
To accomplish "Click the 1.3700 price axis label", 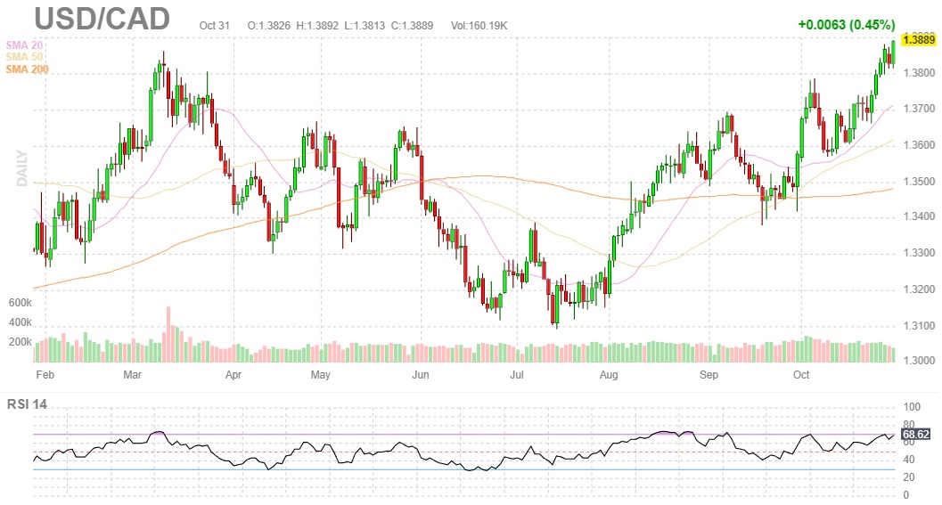I will tap(919, 109).
